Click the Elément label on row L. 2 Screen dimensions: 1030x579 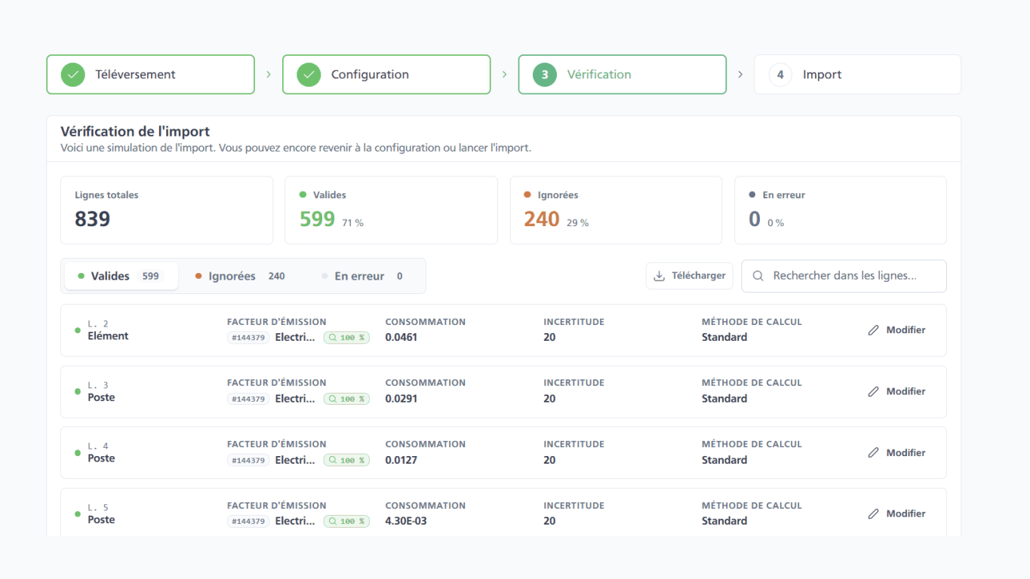pos(108,336)
